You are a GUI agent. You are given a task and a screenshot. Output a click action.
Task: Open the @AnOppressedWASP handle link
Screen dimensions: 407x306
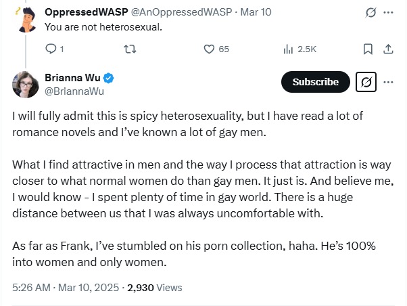click(x=181, y=12)
